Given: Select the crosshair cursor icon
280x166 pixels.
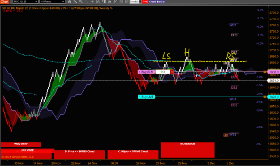Looking at the screenshot, I should click(x=92, y=2).
